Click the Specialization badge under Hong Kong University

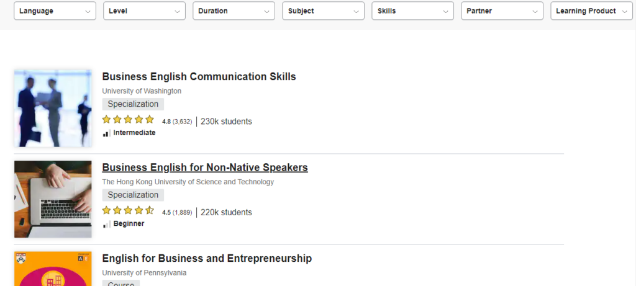133,195
